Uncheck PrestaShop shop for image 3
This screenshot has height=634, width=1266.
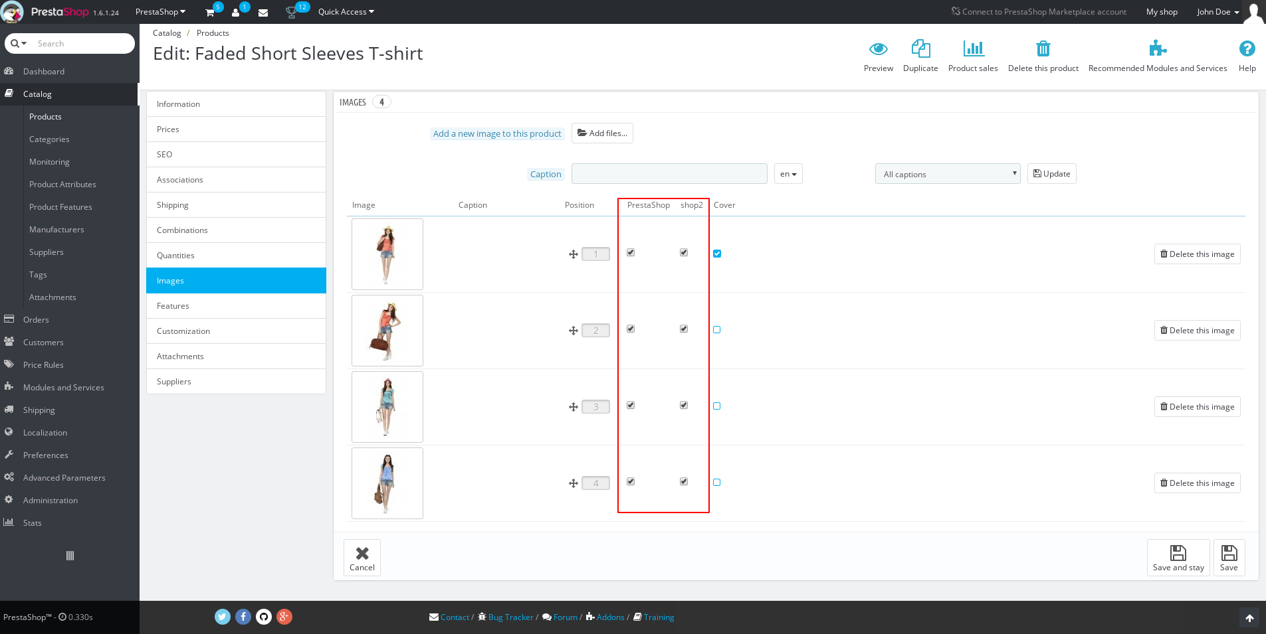click(630, 405)
